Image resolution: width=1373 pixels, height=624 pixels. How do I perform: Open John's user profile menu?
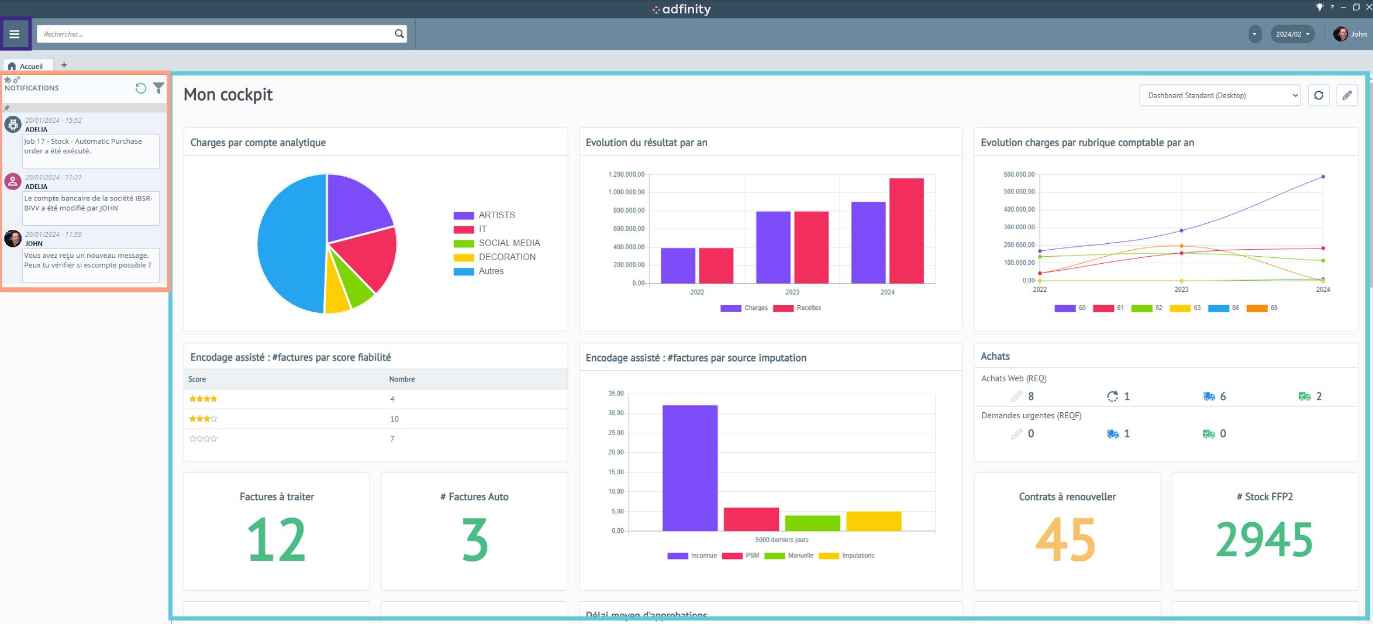(x=1350, y=34)
